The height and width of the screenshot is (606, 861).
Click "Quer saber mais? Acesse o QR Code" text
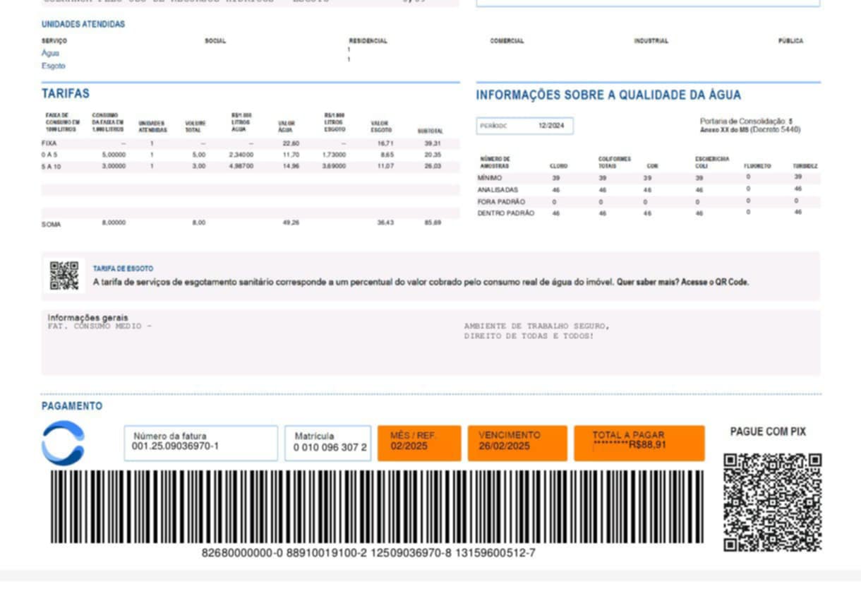click(x=682, y=283)
